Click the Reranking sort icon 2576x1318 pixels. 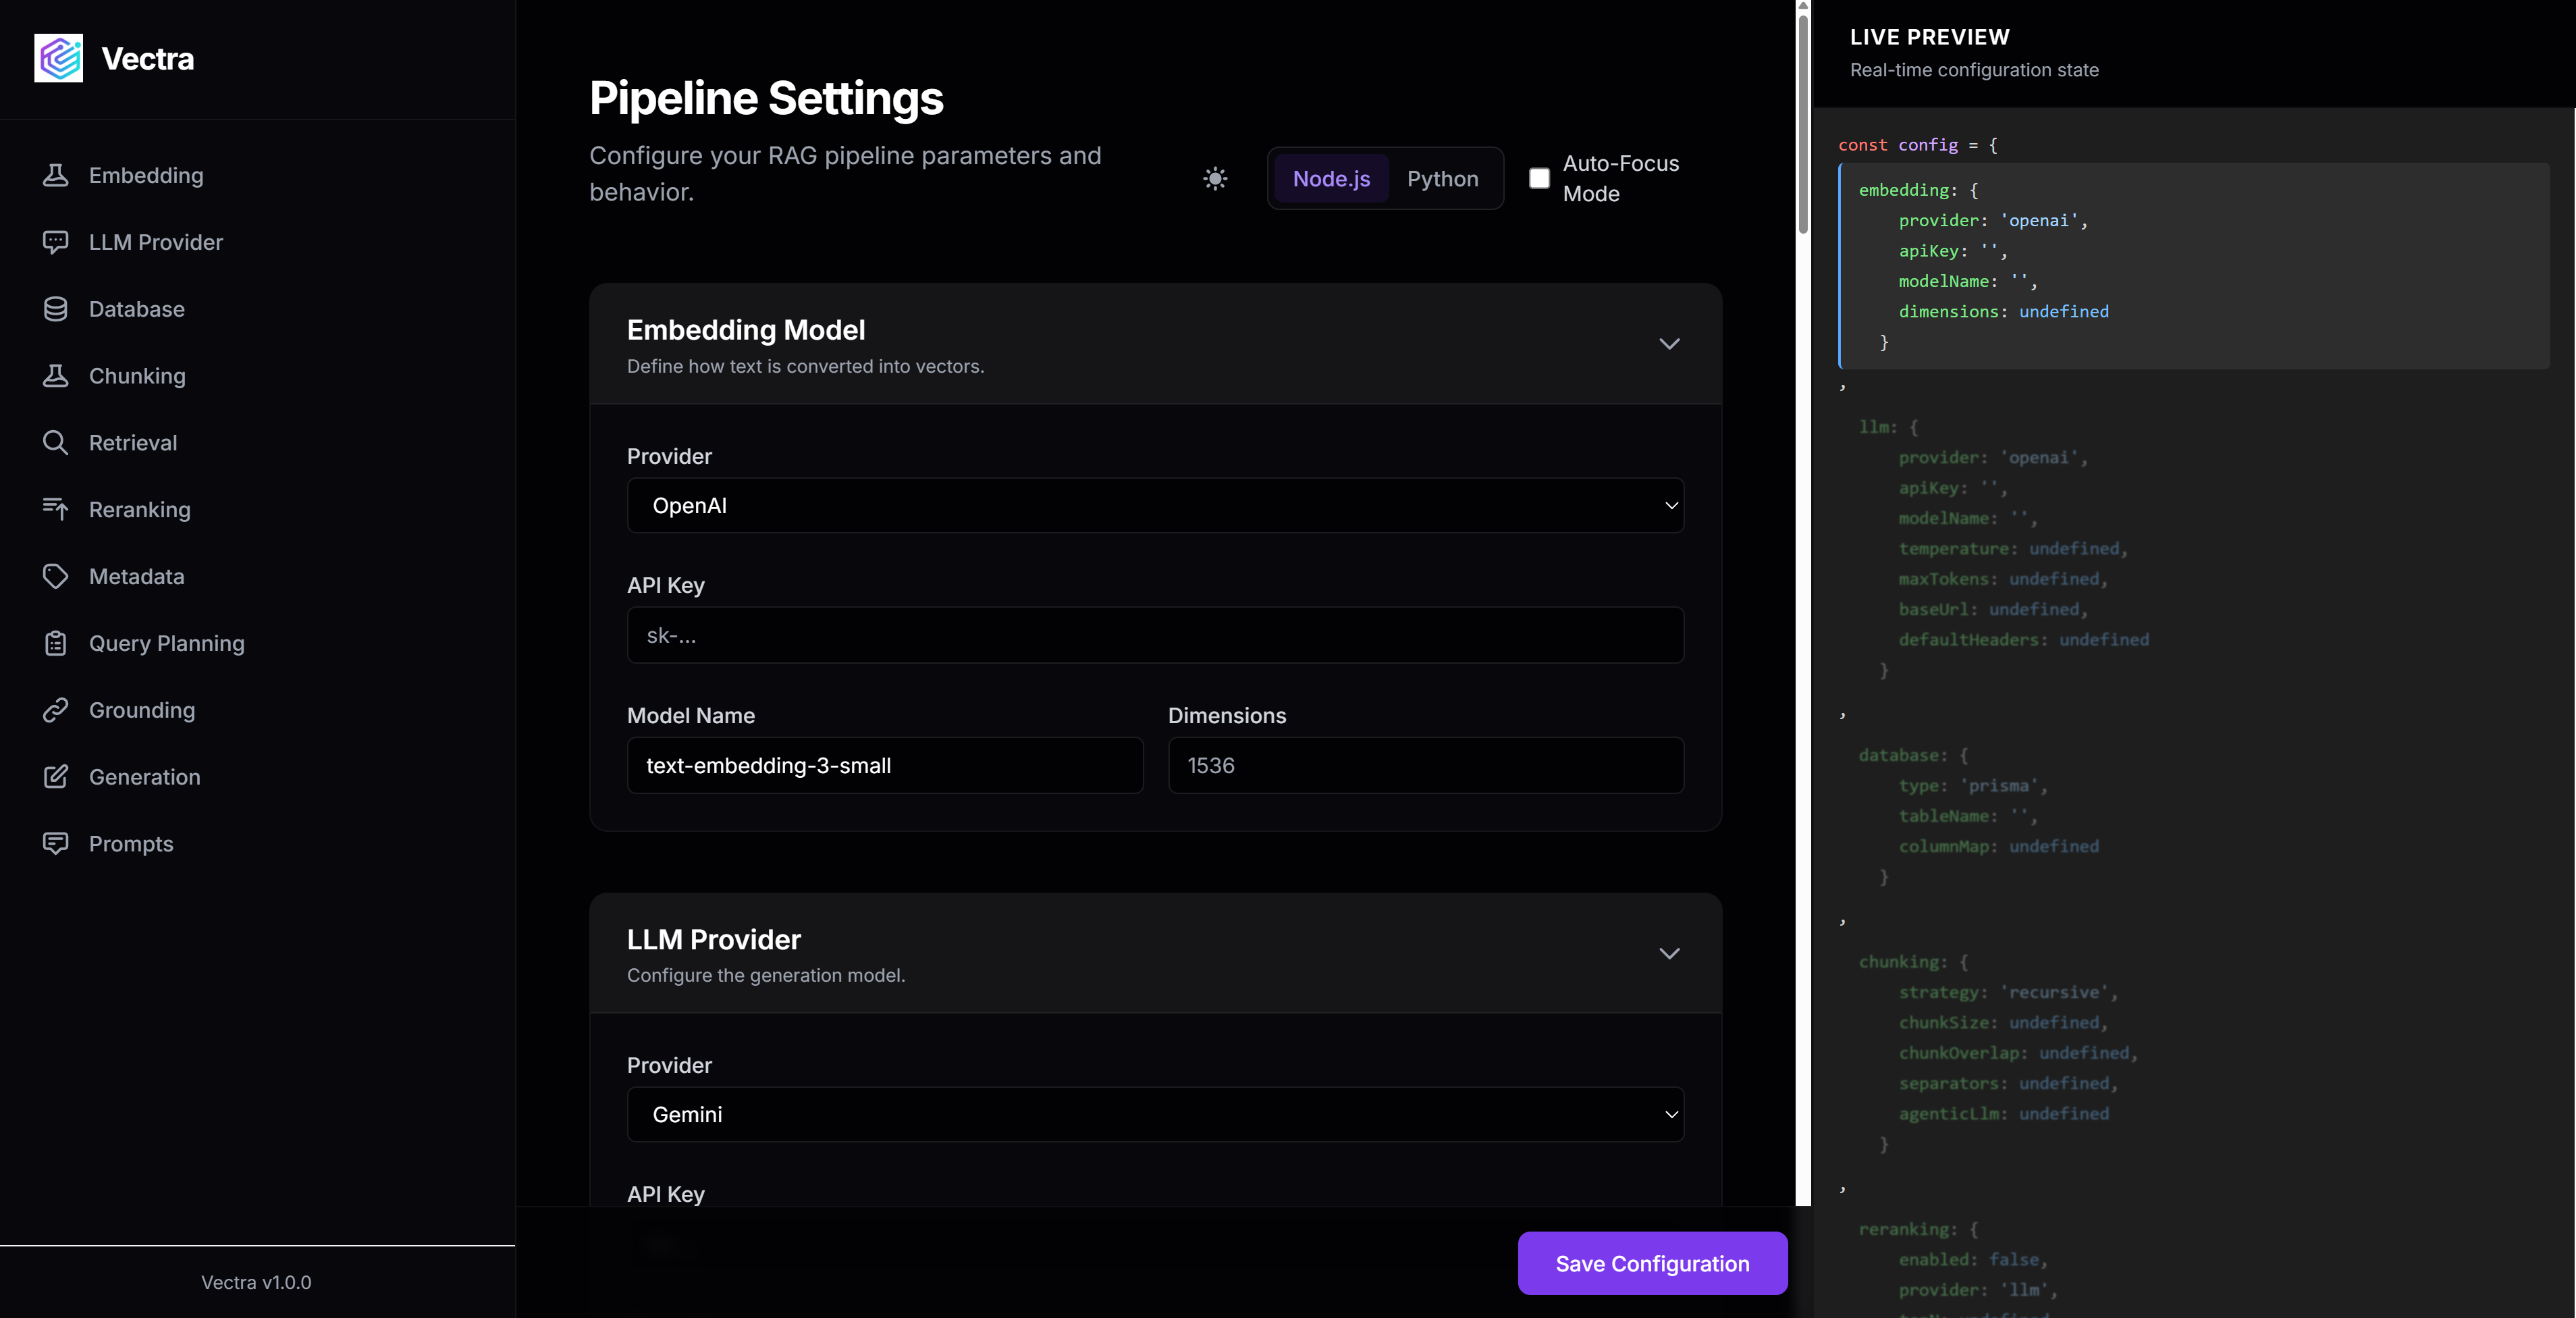click(55, 509)
